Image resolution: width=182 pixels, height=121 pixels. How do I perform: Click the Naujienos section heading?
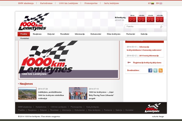point(26,84)
